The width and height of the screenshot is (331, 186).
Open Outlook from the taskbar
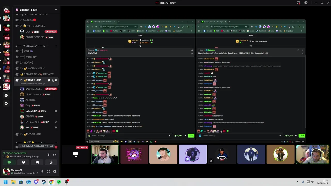click(28, 182)
